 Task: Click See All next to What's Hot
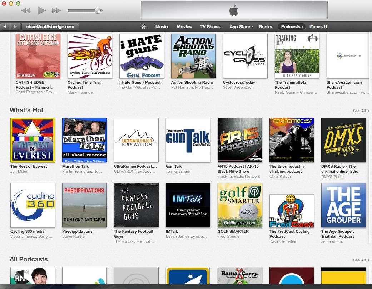[361, 111]
